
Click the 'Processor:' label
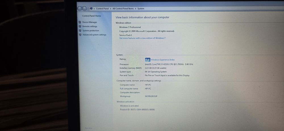pyautogui.click(x=124, y=64)
